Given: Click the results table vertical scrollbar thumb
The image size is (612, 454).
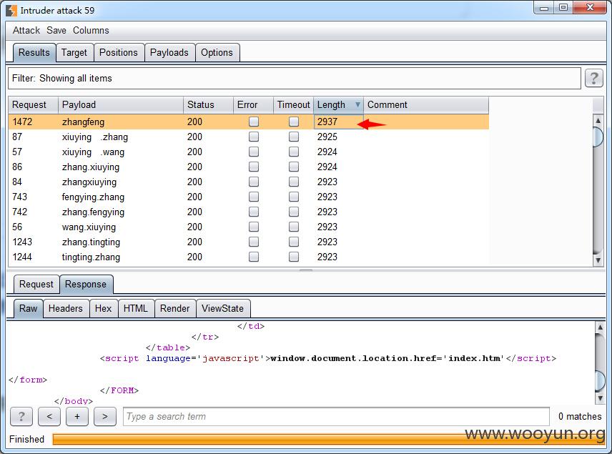Looking at the screenshot, I should point(598,137).
